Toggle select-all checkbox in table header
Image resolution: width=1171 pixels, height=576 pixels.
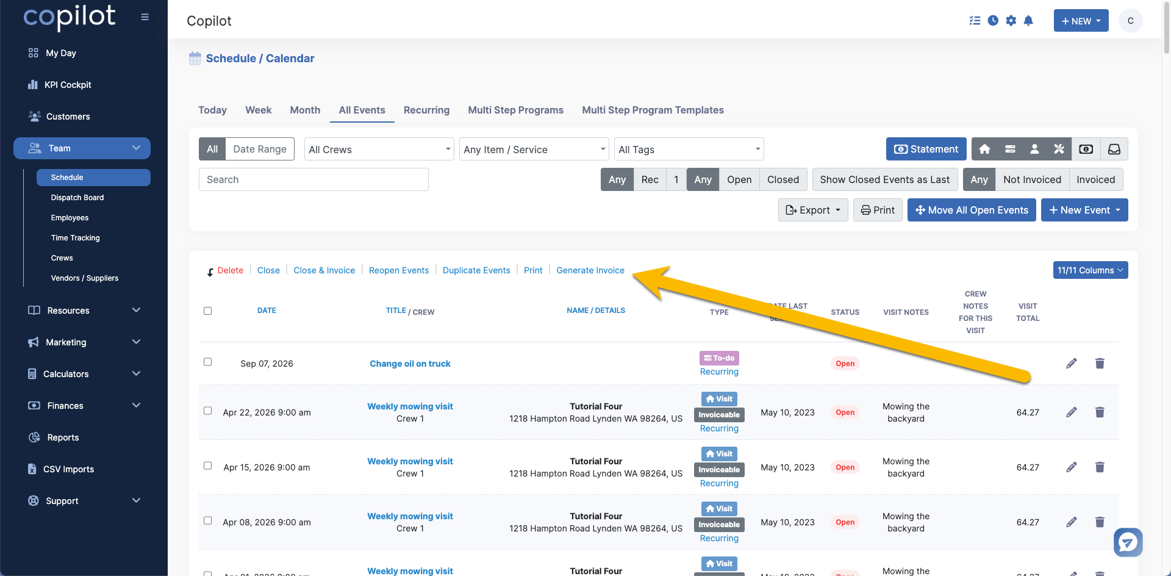click(207, 311)
